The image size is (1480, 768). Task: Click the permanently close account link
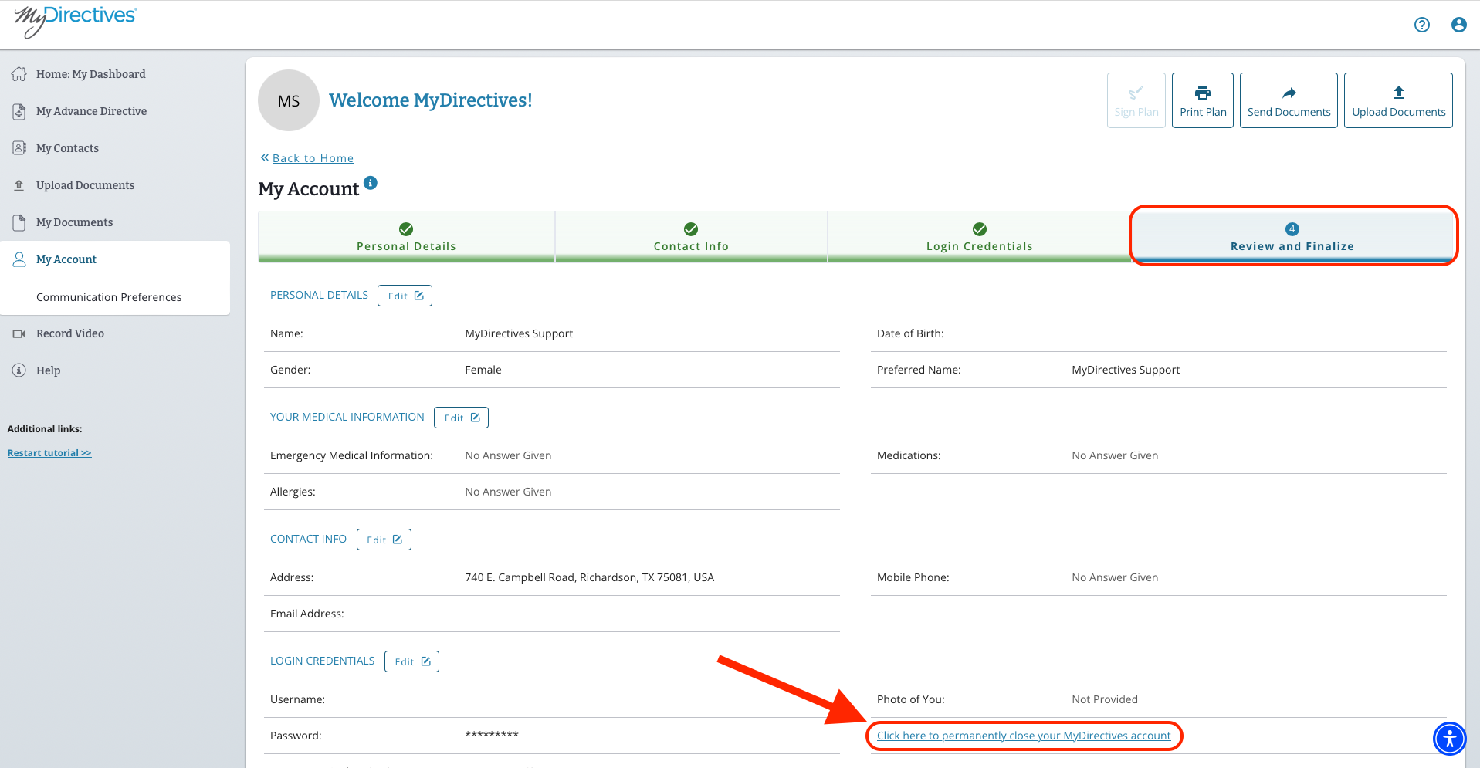tap(1024, 736)
